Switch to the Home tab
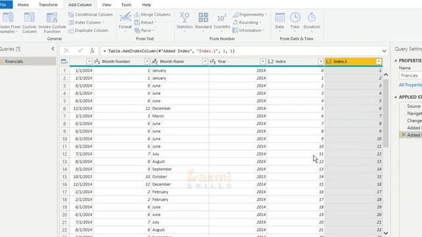The image size is (422, 237). click(x=23, y=5)
